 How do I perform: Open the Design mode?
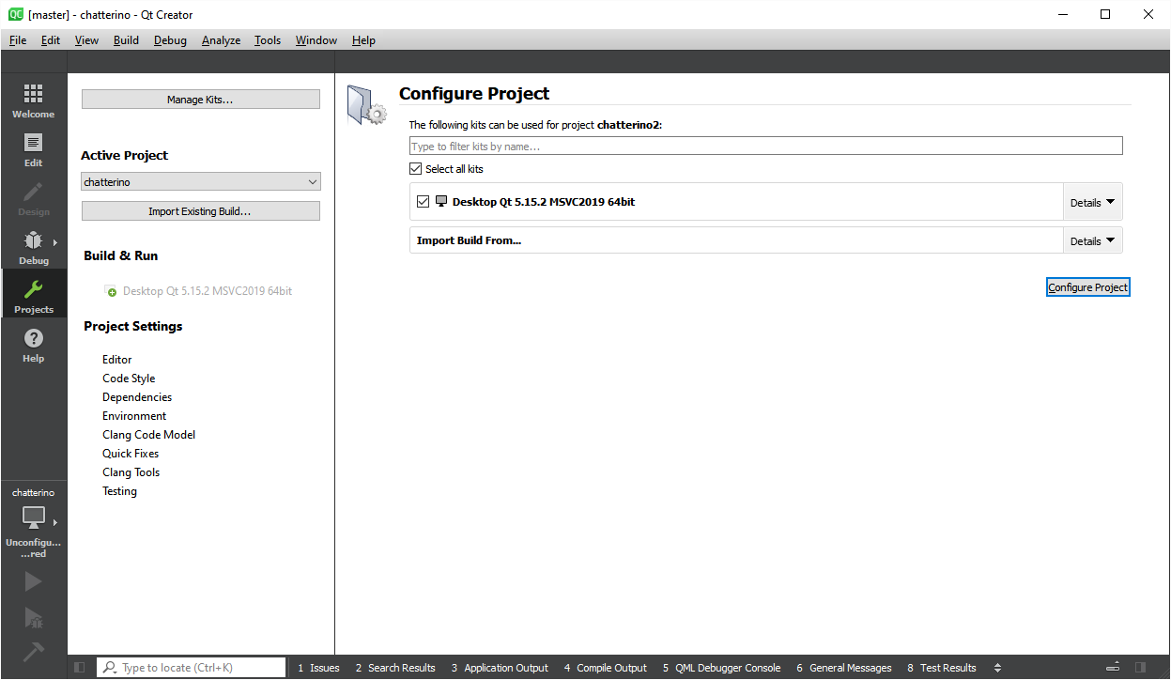coord(33,199)
